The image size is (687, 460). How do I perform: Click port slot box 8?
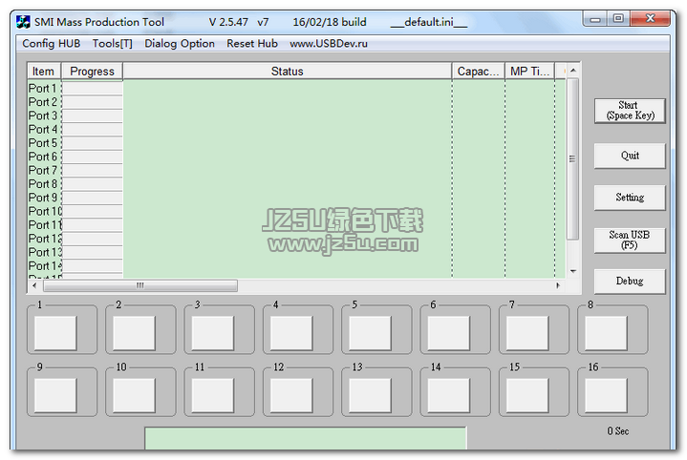[606, 333]
